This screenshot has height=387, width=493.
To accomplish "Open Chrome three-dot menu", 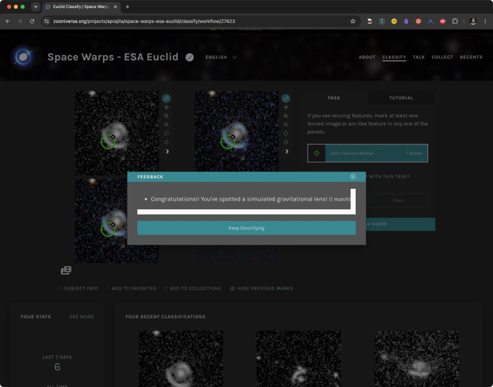I will (485, 21).
